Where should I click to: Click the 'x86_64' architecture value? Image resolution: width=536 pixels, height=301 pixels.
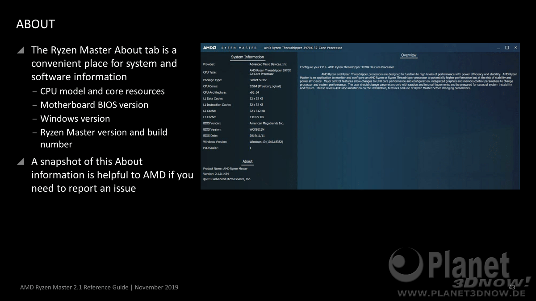[254, 93]
